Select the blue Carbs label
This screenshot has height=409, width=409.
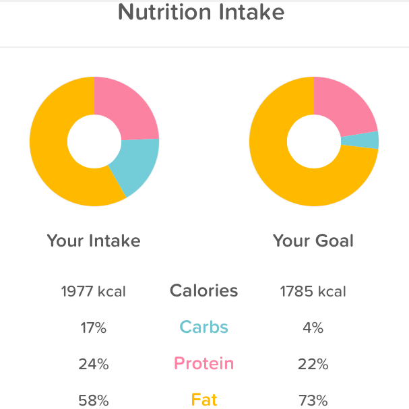(203, 328)
